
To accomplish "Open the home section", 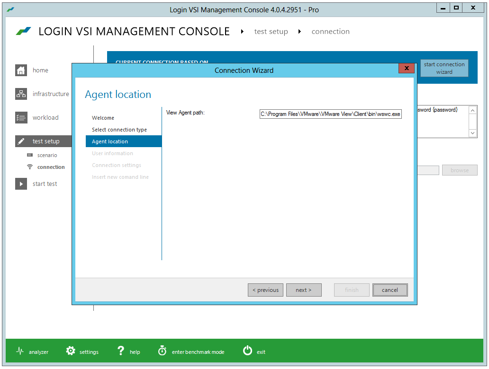I will point(40,70).
